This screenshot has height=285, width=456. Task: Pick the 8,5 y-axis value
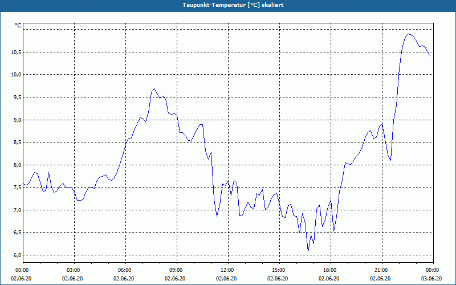pos(18,142)
